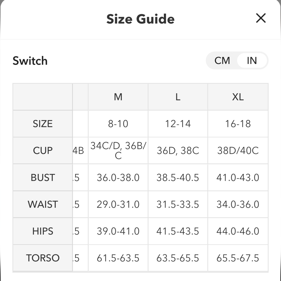This screenshot has height=281, width=281.
Task: Close the Size Guide dialog
Action: click(261, 18)
